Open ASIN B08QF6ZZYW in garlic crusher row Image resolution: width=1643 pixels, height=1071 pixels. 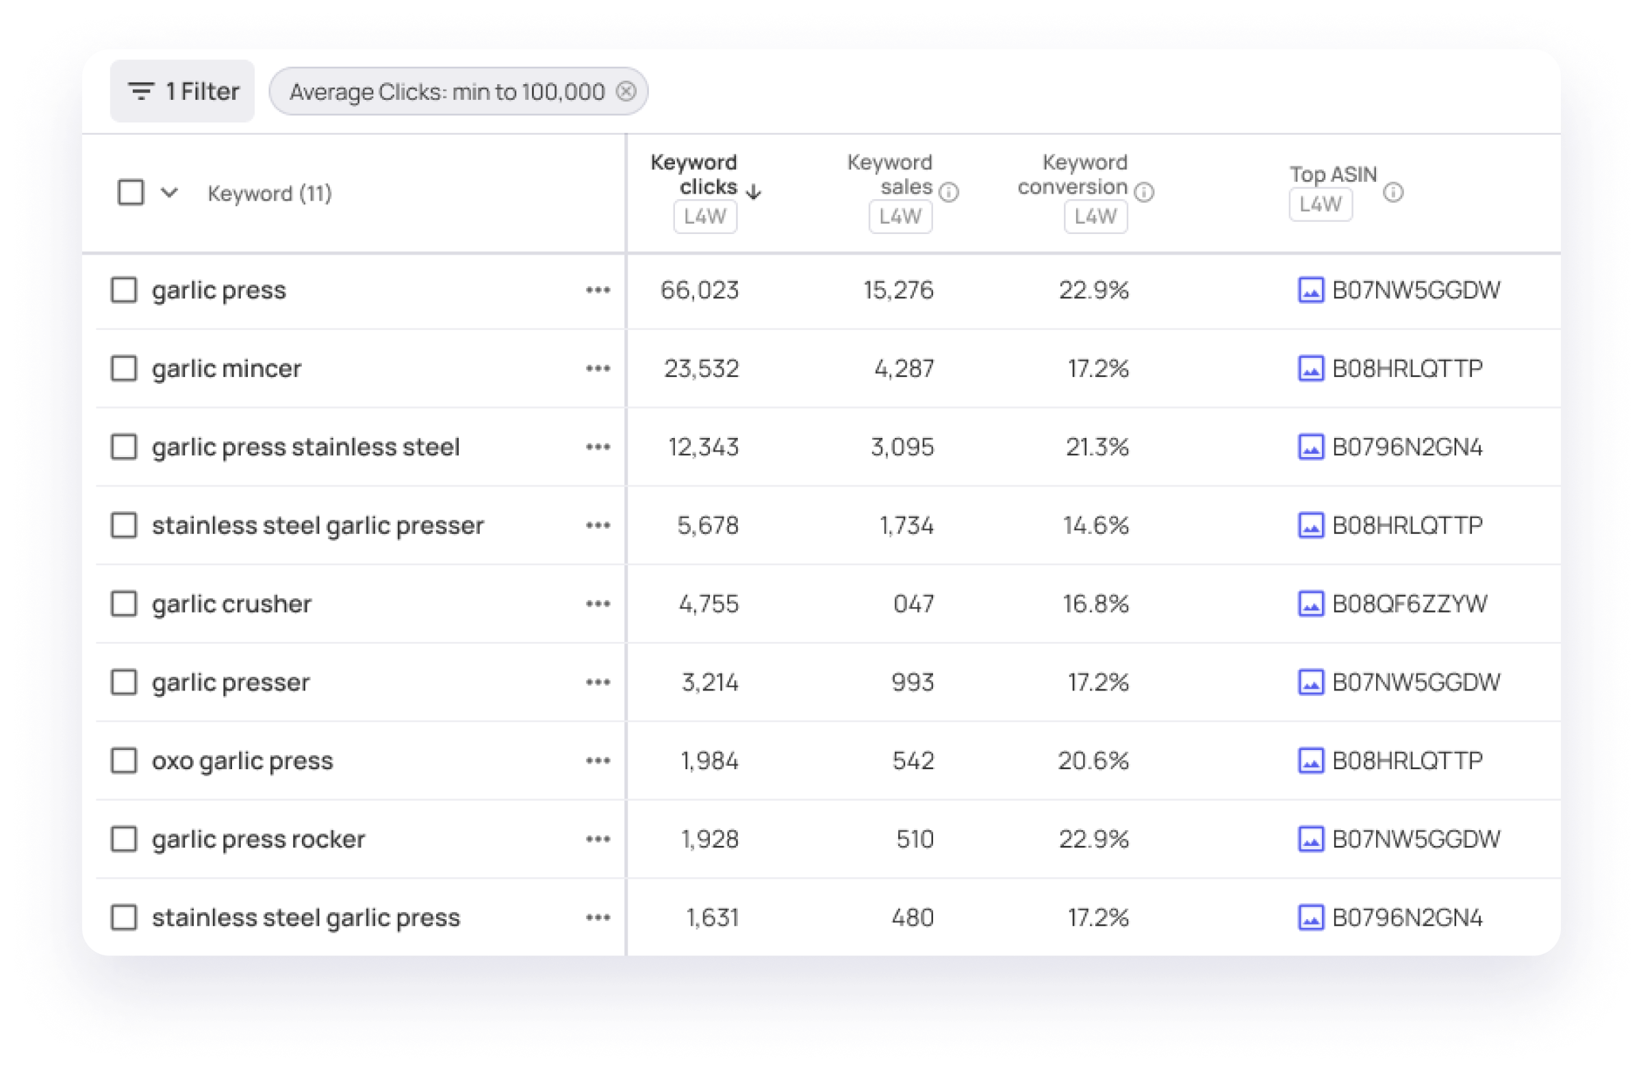(1410, 604)
